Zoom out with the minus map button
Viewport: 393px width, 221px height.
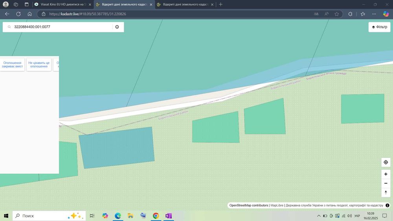pyautogui.click(x=386, y=183)
